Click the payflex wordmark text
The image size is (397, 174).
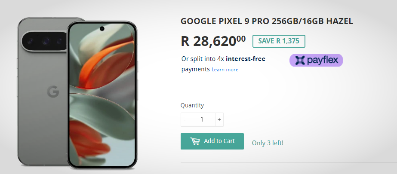tap(323, 61)
